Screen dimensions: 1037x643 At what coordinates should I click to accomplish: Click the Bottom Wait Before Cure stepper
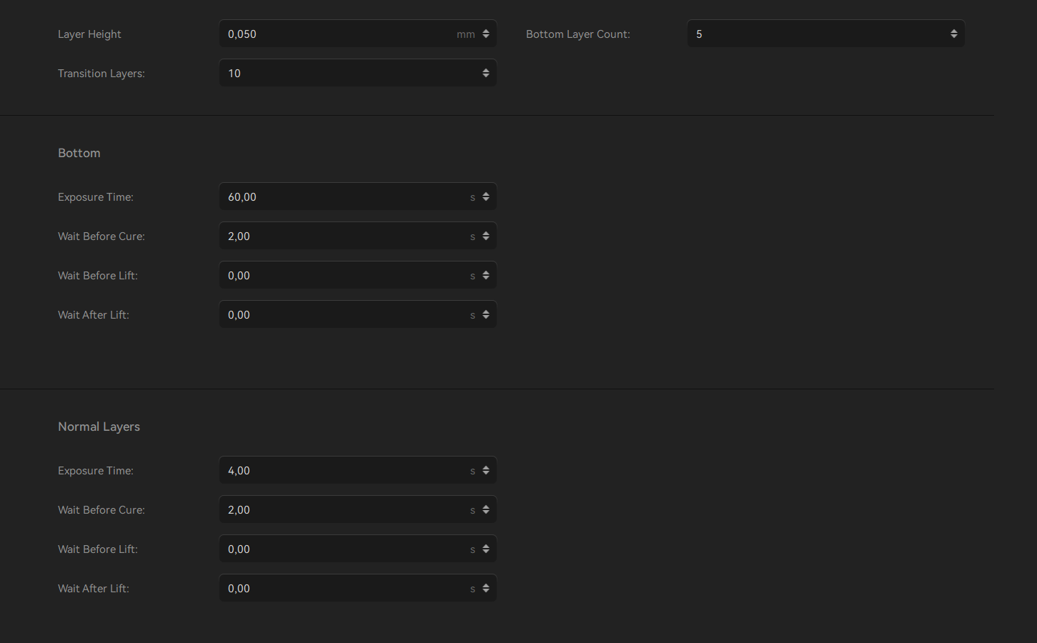[x=486, y=236]
